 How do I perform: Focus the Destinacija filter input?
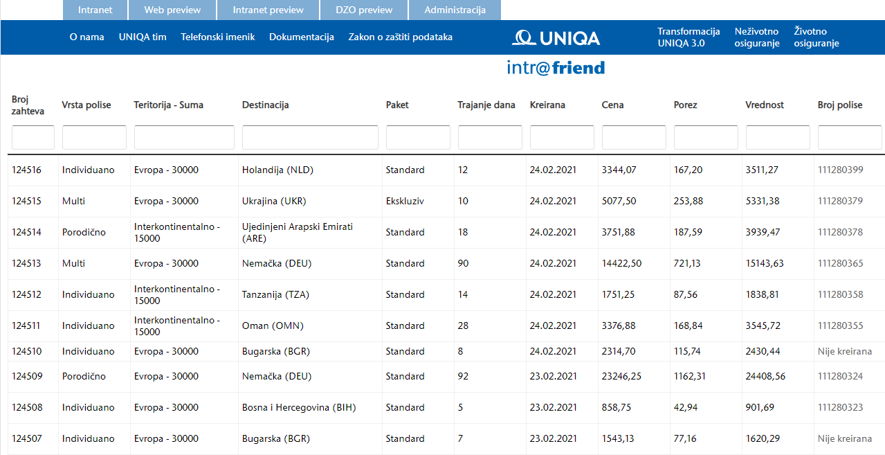[310, 137]
